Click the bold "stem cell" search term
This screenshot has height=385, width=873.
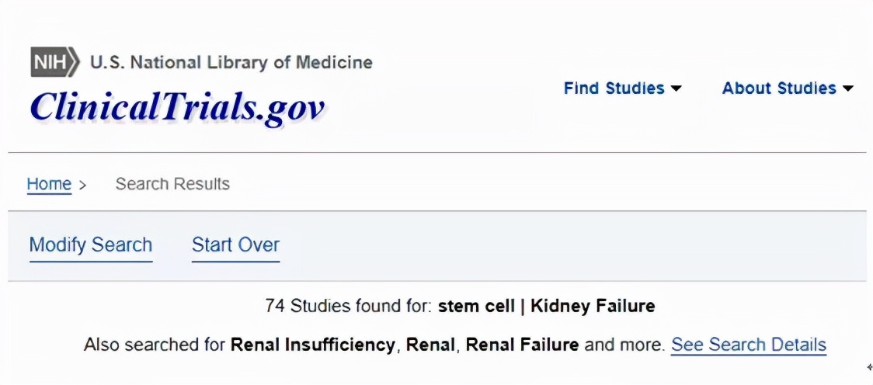point(476,306)
